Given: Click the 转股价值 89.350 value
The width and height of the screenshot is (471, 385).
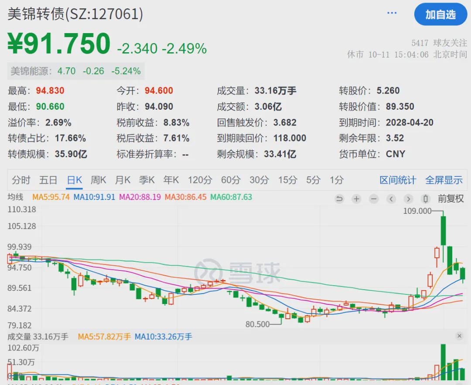Looking at the screenshot, I should coord(400,107).
